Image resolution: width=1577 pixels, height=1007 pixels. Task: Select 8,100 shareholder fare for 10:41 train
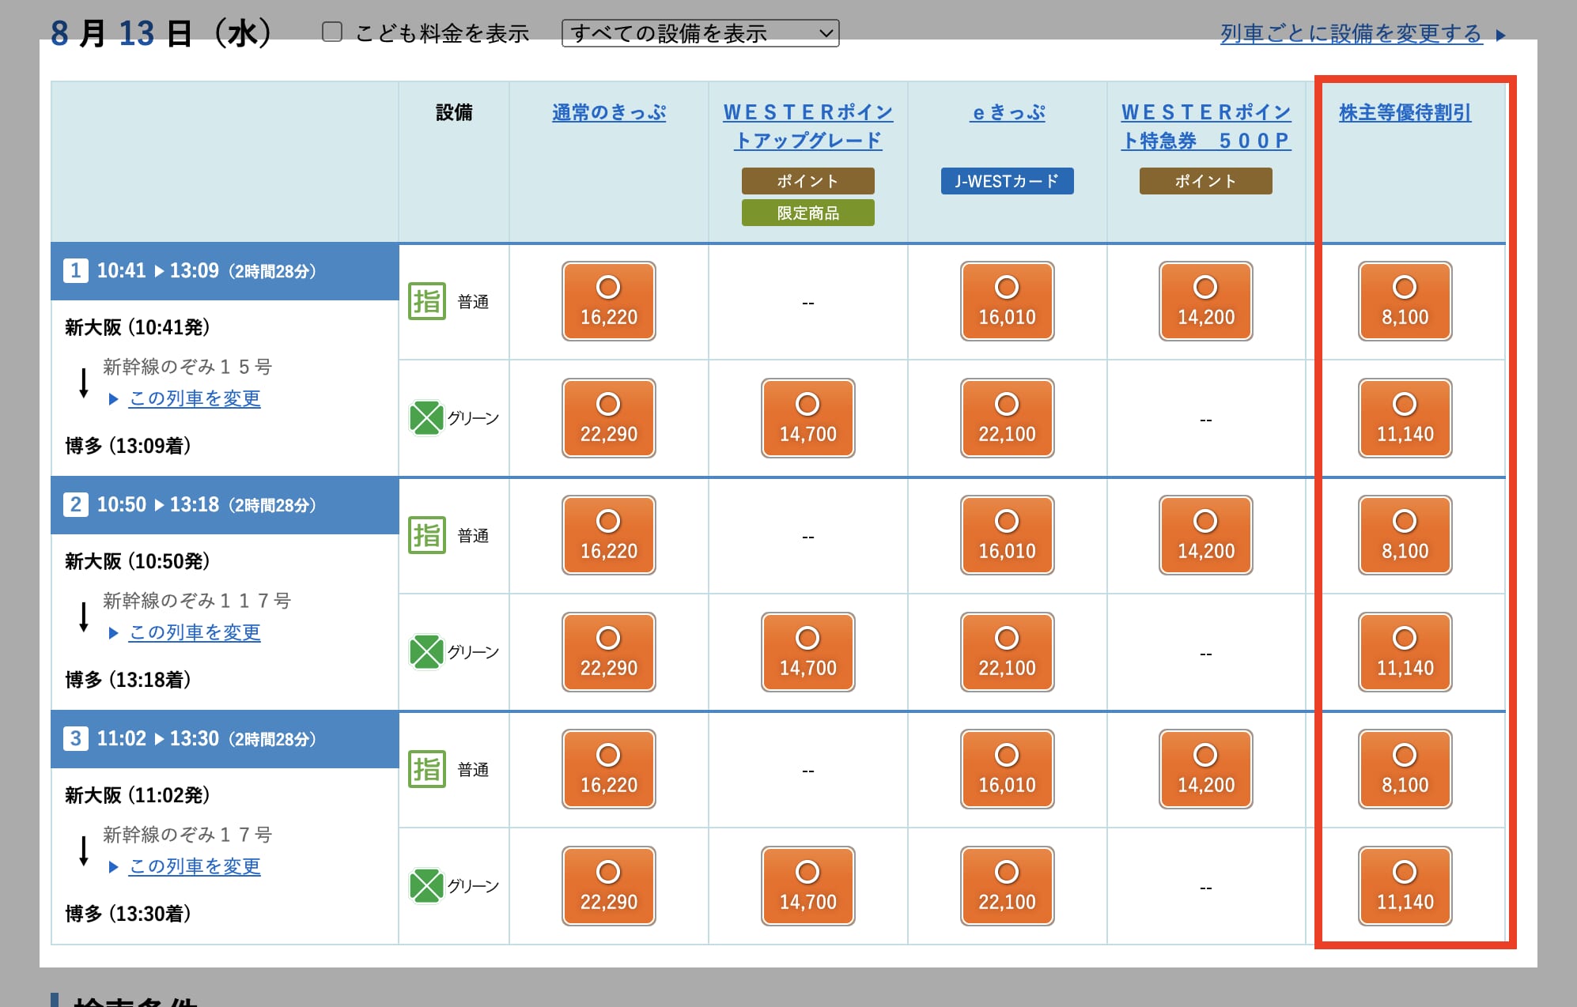pyautogui.click(x=1405, y=301)
